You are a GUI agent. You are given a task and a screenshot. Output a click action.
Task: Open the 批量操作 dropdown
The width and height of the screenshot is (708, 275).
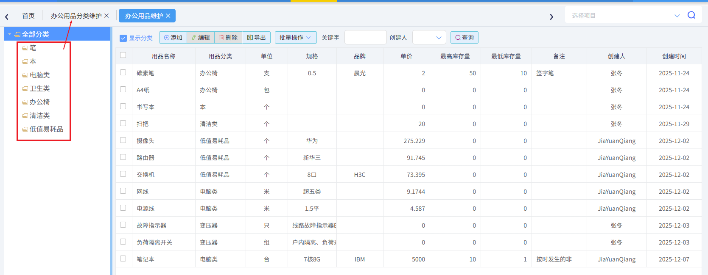pyautogui.click(x=296, y=38)
